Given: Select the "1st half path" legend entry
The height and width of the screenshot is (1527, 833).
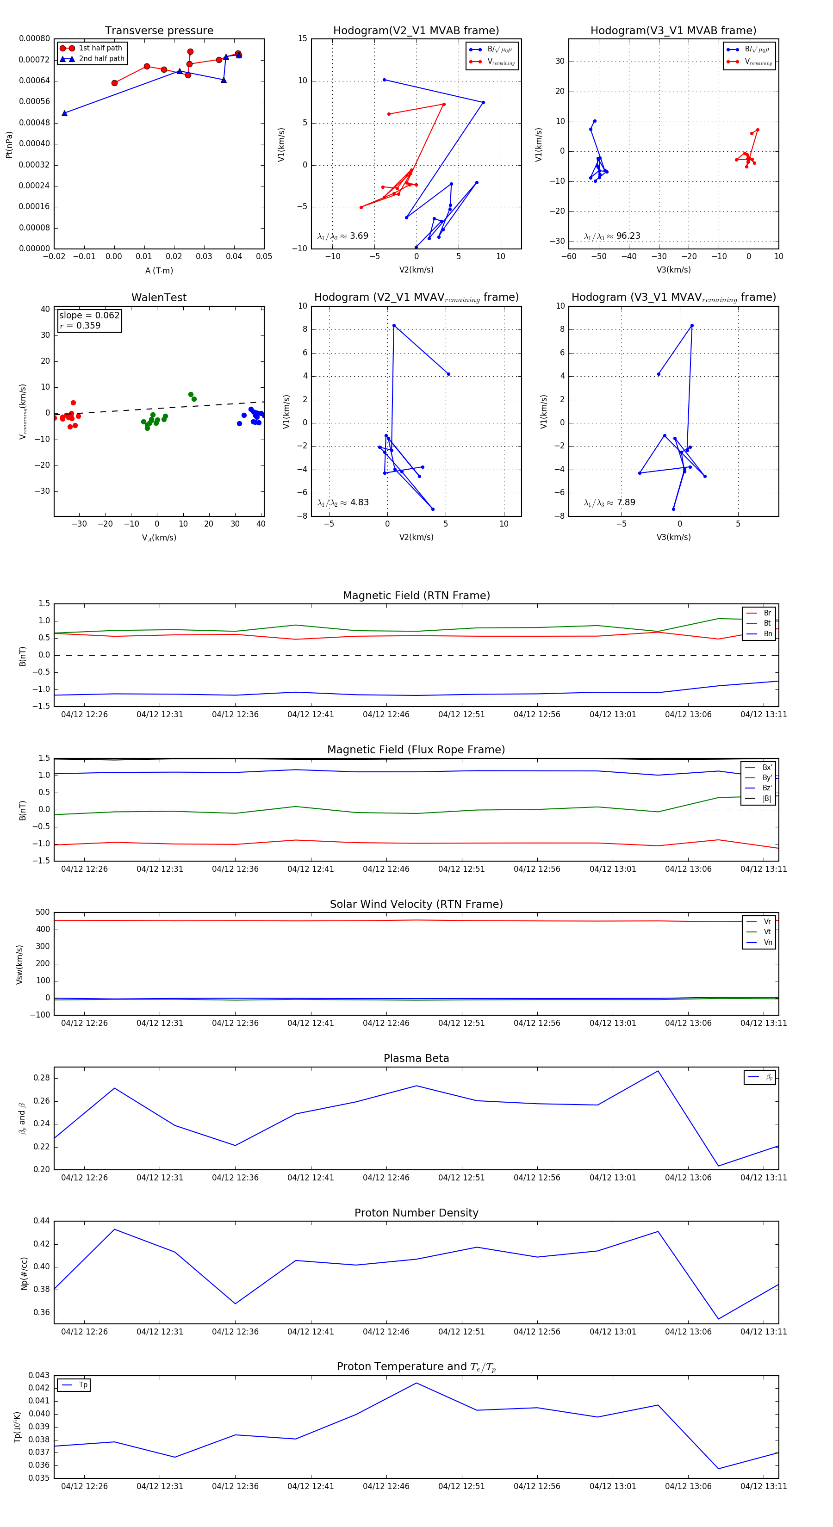Looking at the screenshot, I should click(x=92, y=48).
